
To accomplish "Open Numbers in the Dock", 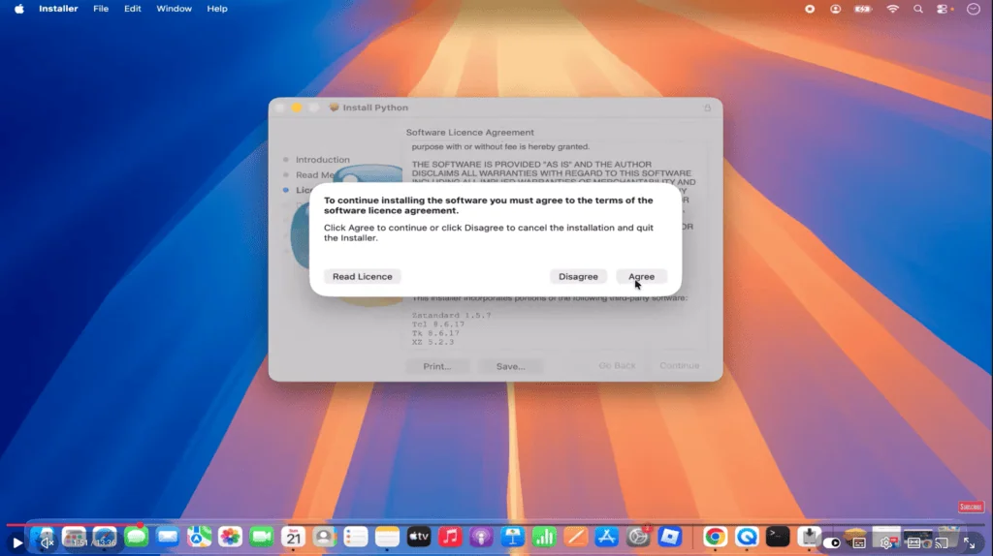I will pyautogui.click(x=544, y=537).
